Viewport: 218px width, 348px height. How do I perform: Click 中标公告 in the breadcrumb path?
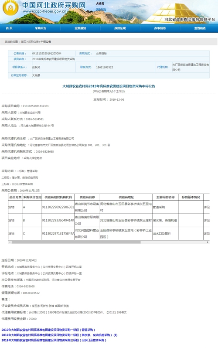(x=46, y=42)
